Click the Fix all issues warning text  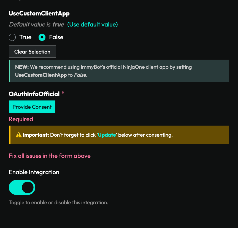point(49,156)
